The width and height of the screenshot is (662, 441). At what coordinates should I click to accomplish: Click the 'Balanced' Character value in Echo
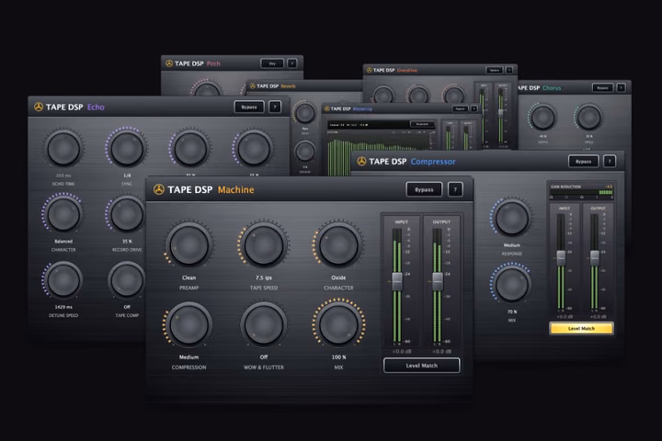point(63,242)
